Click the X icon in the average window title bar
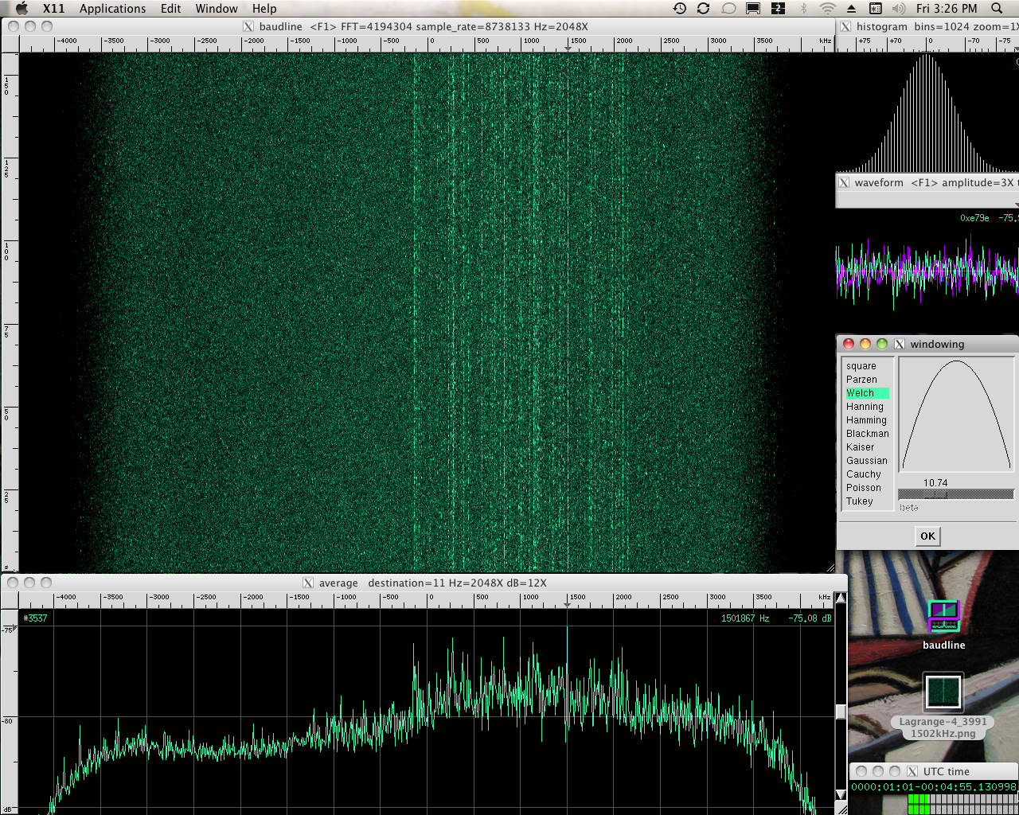This screenshot has height=815, width=1019. pos(308,583)
